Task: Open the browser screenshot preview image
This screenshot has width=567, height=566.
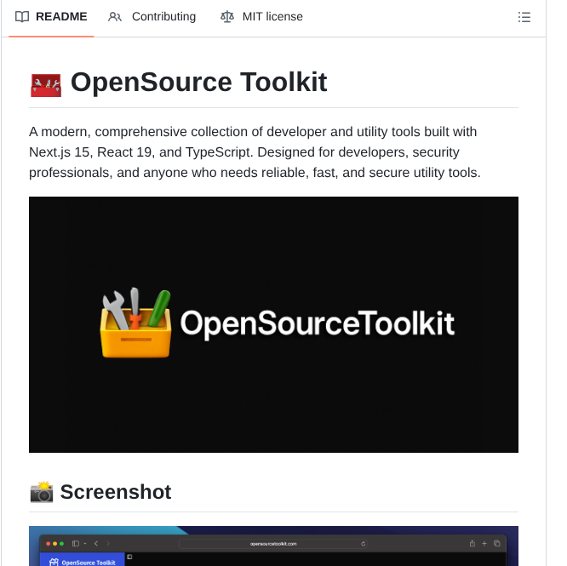Action: point(273,546)
